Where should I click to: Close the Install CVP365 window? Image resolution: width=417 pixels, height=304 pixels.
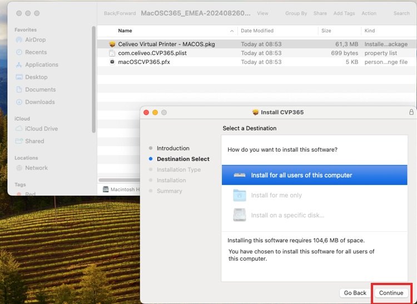[x=146, y=112]
